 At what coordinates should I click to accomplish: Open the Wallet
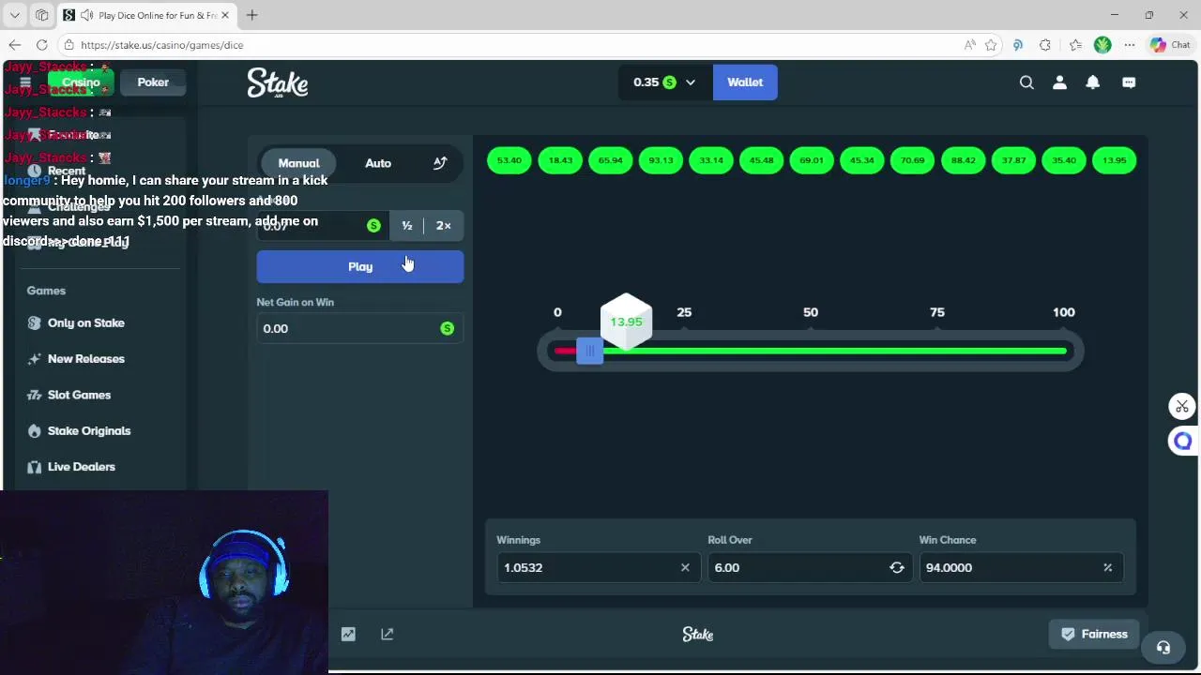[745, 82]
